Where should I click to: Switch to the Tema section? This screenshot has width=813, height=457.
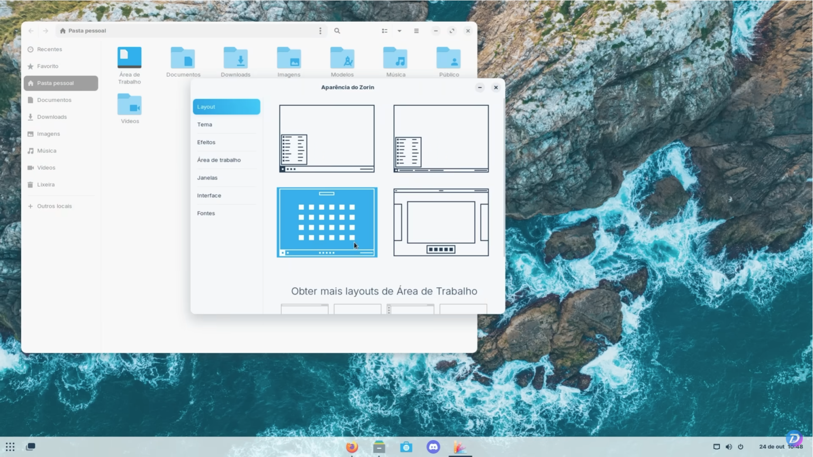(x=204, y=124)
